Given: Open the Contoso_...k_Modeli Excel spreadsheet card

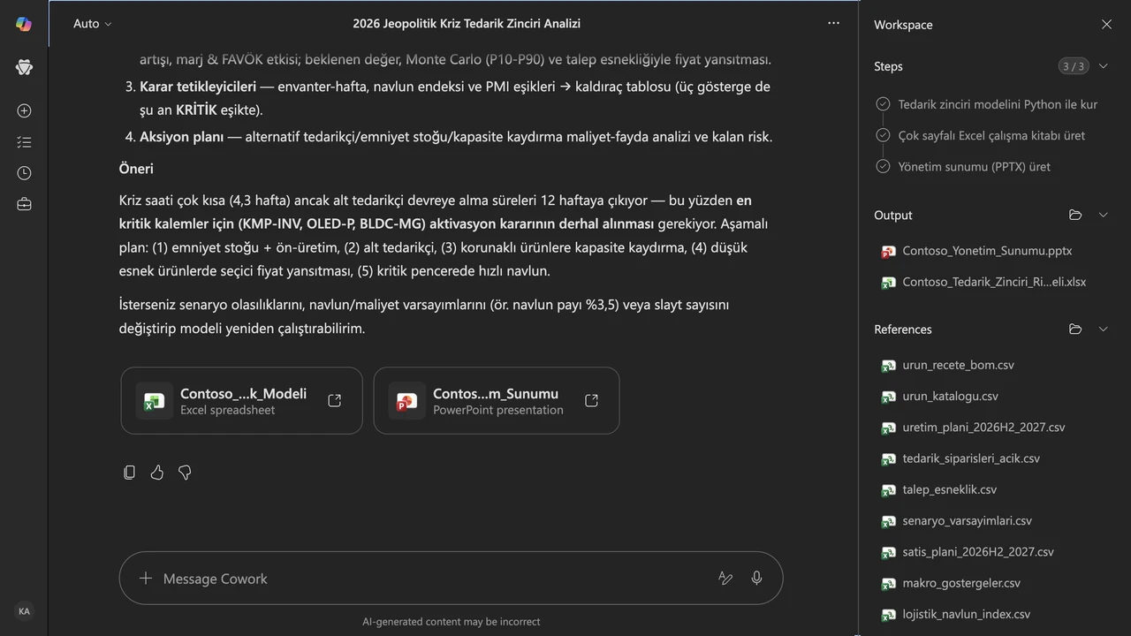Looking at the screenshot, I should [241, 400].
